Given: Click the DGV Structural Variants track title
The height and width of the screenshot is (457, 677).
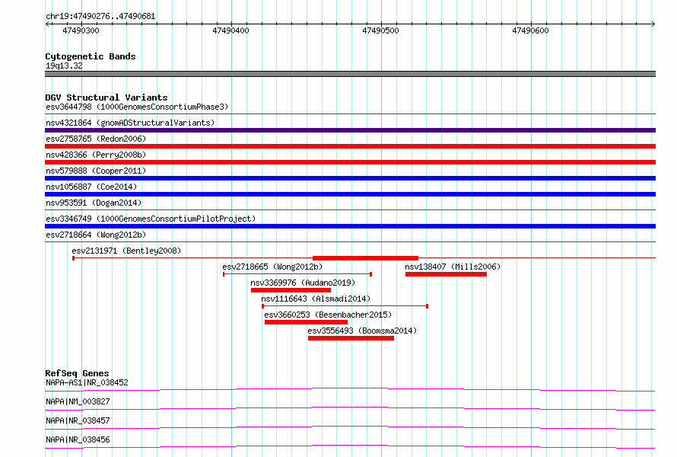Looking at the screenshot, I should [106, 97].
